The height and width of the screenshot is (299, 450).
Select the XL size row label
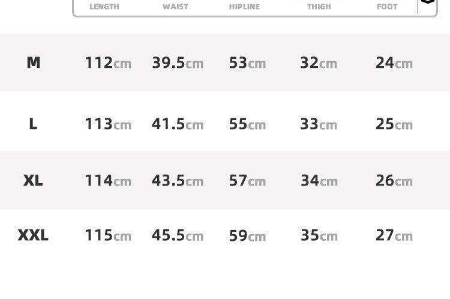coord(33,180)
